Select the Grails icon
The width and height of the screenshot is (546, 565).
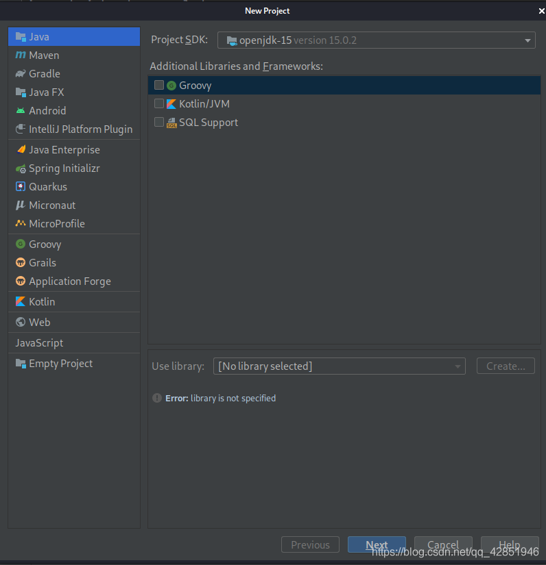21,263
